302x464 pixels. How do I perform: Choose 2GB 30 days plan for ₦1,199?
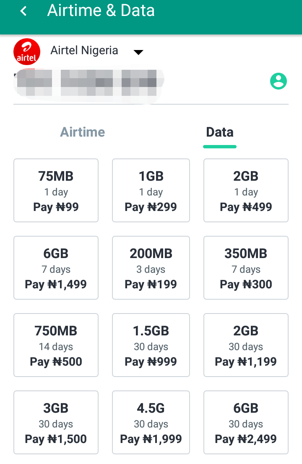(x=246, y=345)
